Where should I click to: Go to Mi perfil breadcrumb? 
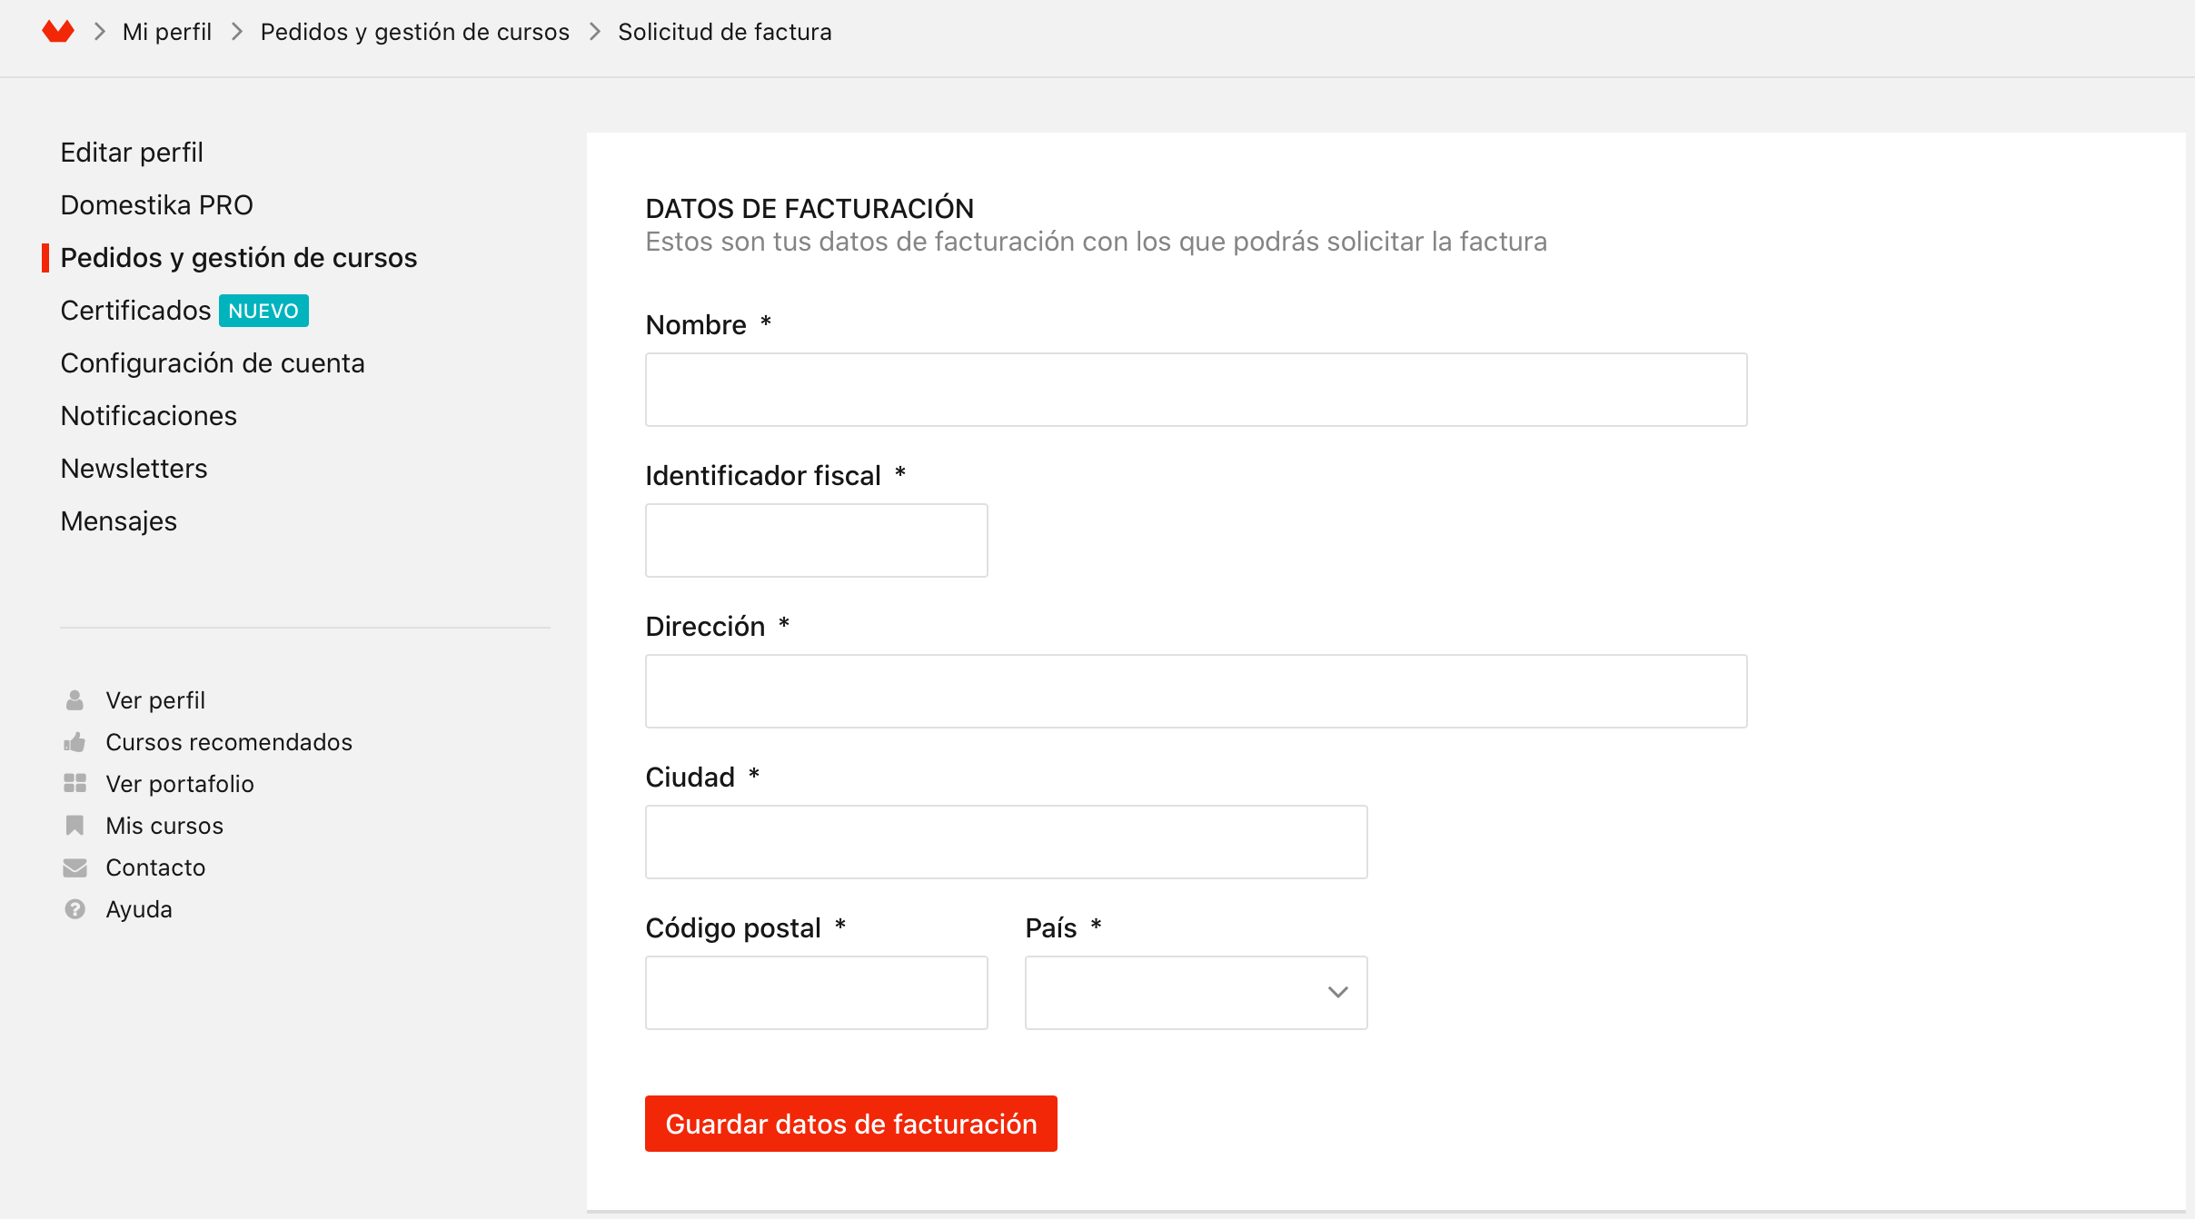tap(167, 32)
